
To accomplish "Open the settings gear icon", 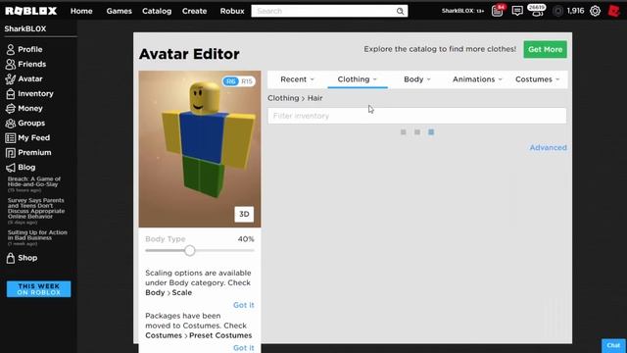I will (x=595, y=11).
